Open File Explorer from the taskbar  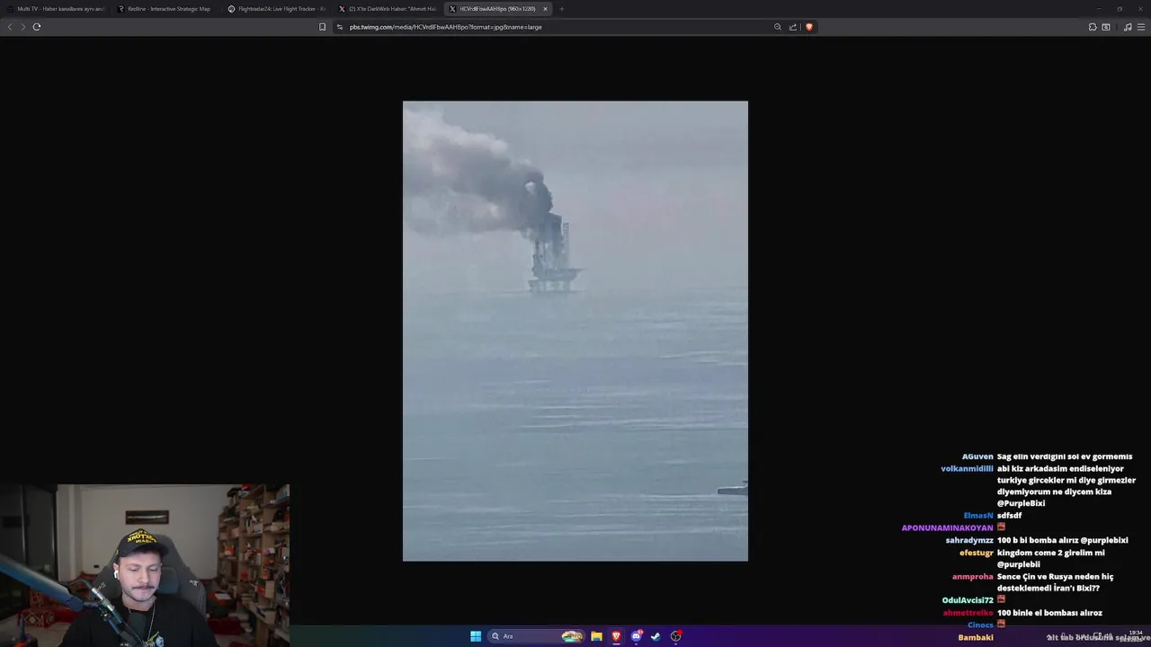coord(596,636)
